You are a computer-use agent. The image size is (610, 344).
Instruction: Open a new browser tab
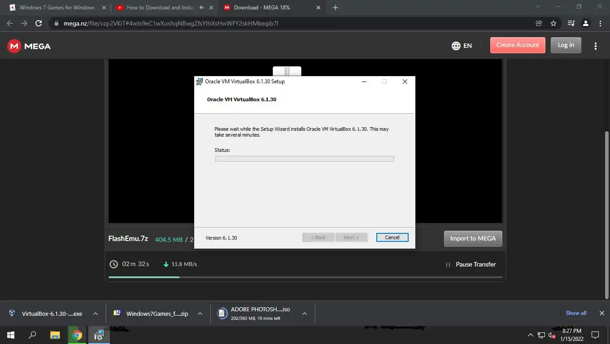335,8
